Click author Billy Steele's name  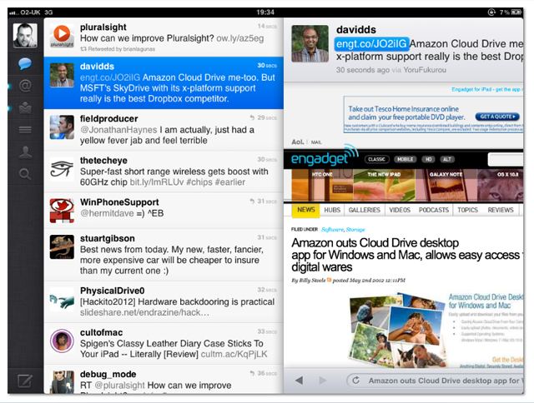[x=312, y=281]
